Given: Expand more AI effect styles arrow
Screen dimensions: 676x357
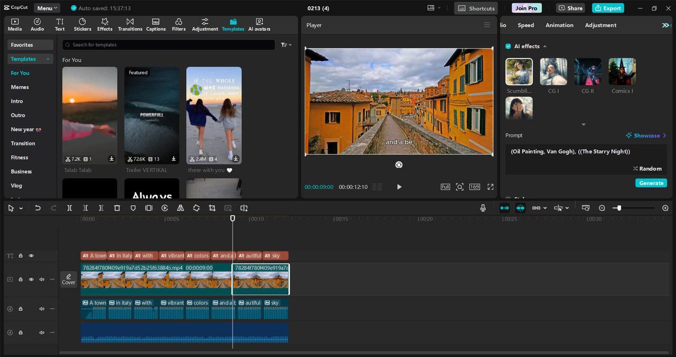Looking at the screenshot, I should pos(584,124).
